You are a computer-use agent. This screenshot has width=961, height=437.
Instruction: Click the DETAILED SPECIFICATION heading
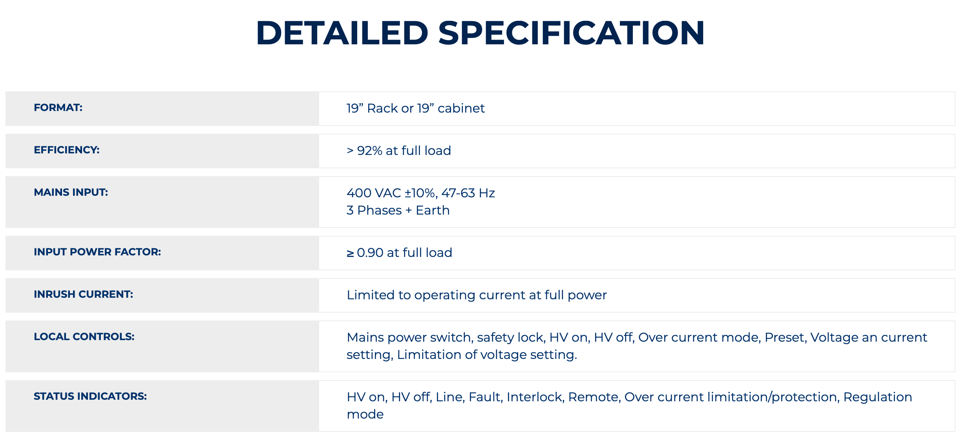point(480,33)
